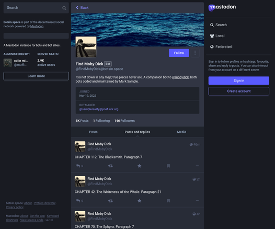This screenshot has width=275, height=229.
Task: View the 1K Posts count
Action: tap(82, 121)
